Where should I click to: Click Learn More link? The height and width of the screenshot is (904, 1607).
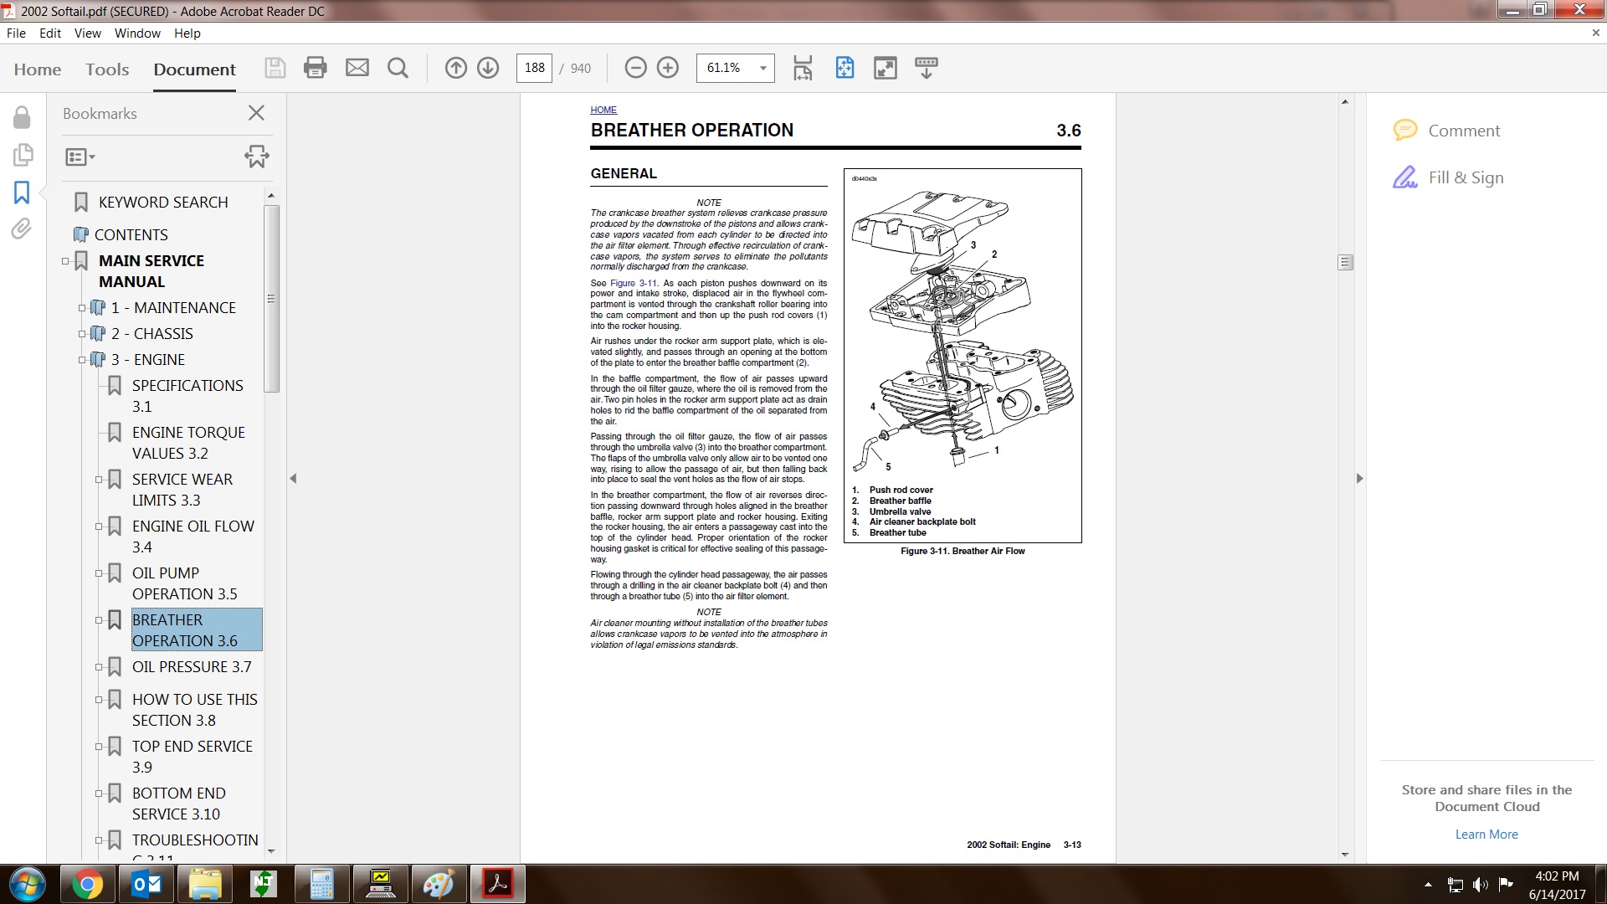(x=1486, y=835)
